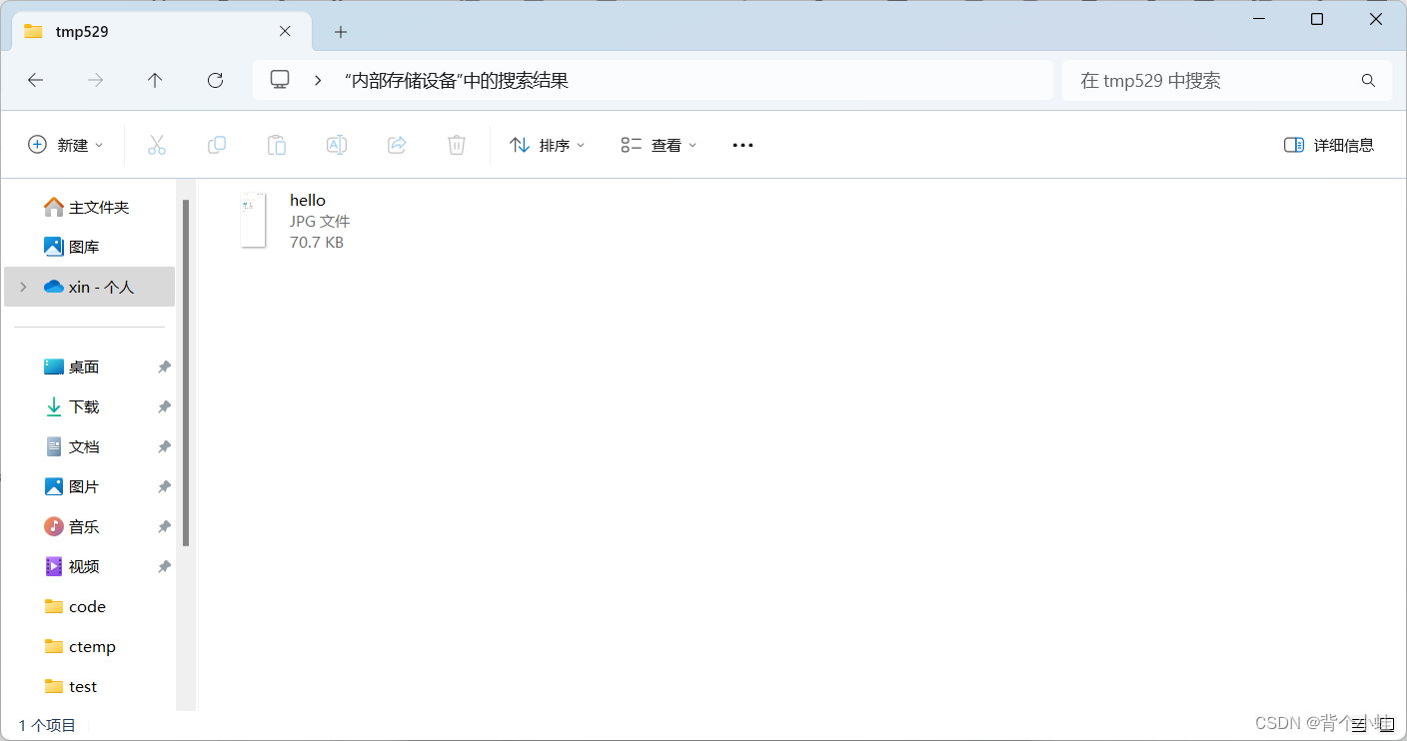This screenshot has width=1407, height=741.
Task: Click the Copy icon in the toolbar
Action: (x=217, y=145)
